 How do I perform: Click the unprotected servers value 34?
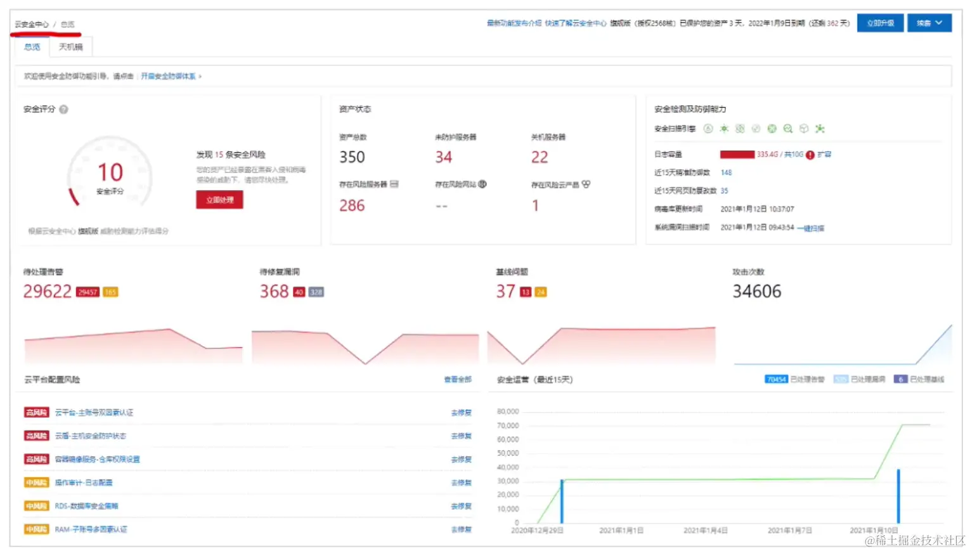pos(444,157)
